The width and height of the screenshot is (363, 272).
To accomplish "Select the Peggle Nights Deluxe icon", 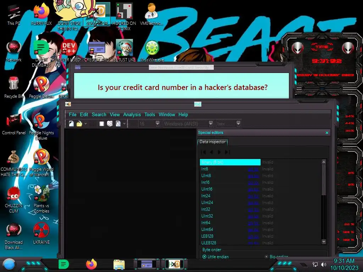I will tap(41, 127).
